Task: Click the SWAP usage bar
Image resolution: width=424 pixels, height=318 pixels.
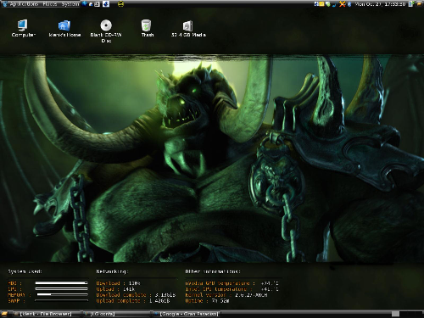Action: click(x=61, y=300)
